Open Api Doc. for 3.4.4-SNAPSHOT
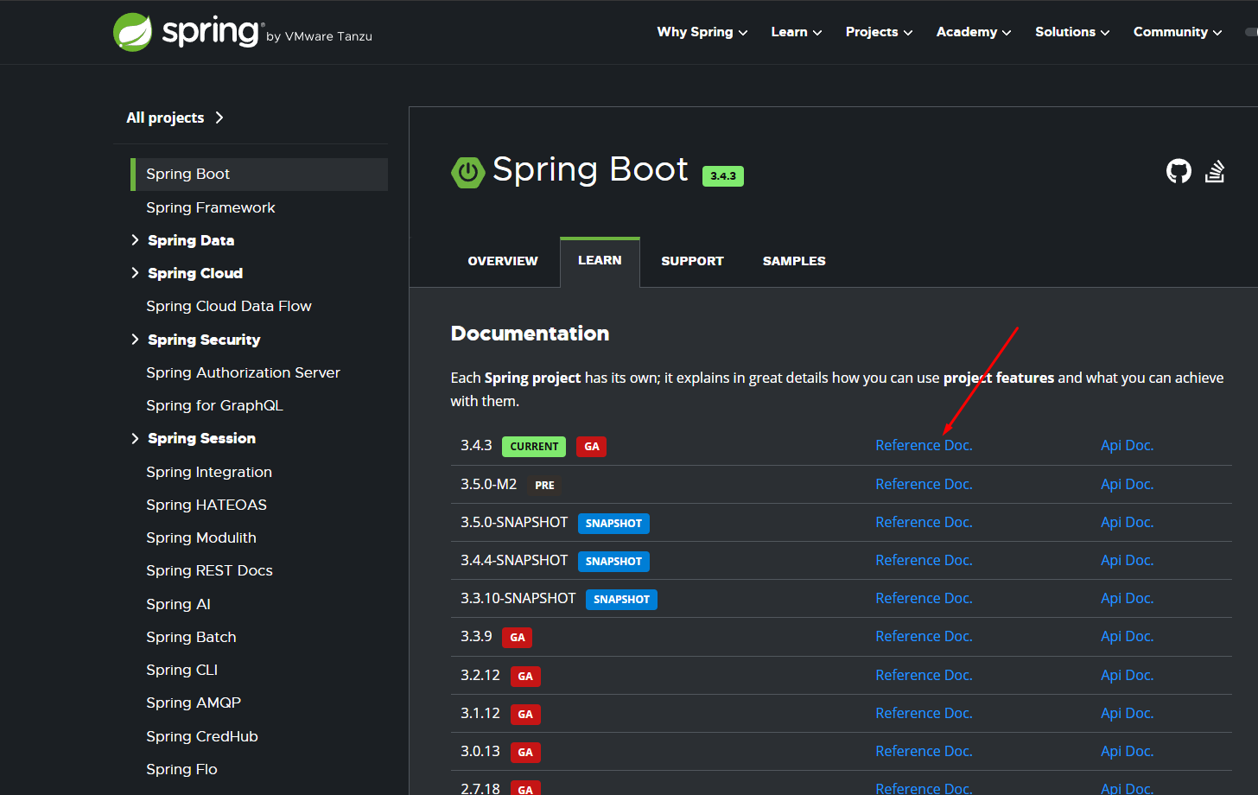The height and width of the screenshot is (795, 1258). click(1127, 560)
